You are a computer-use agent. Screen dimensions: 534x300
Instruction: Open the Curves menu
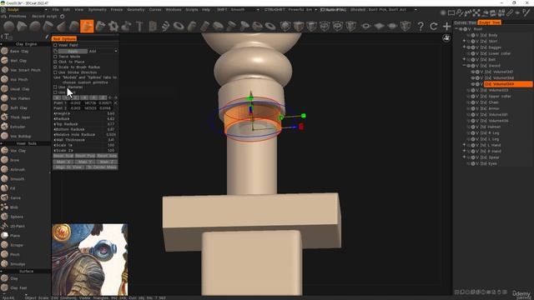click(x=155, y=10)
